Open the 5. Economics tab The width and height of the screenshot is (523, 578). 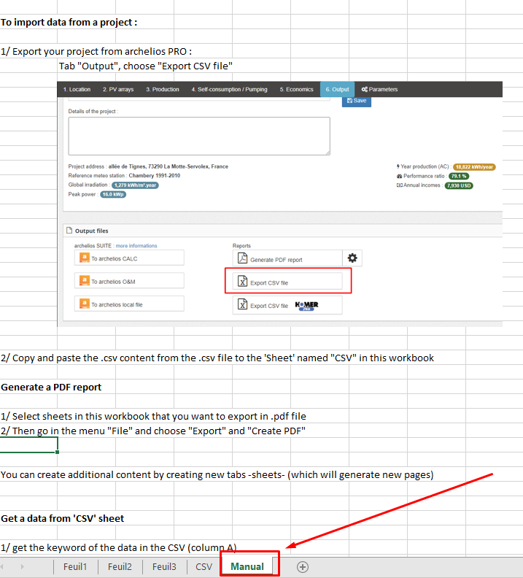pyautogui.click(x=296, y=89)
